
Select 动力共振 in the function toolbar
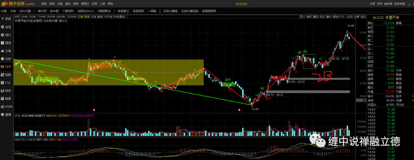click(x=25, y=11)
